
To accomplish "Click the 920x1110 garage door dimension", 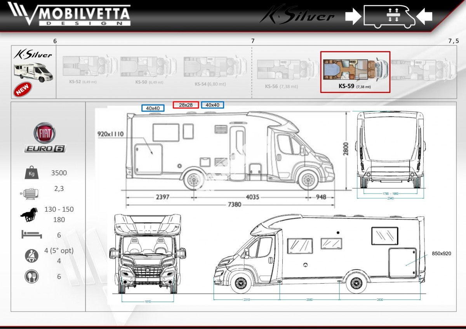I will point(111,134).
